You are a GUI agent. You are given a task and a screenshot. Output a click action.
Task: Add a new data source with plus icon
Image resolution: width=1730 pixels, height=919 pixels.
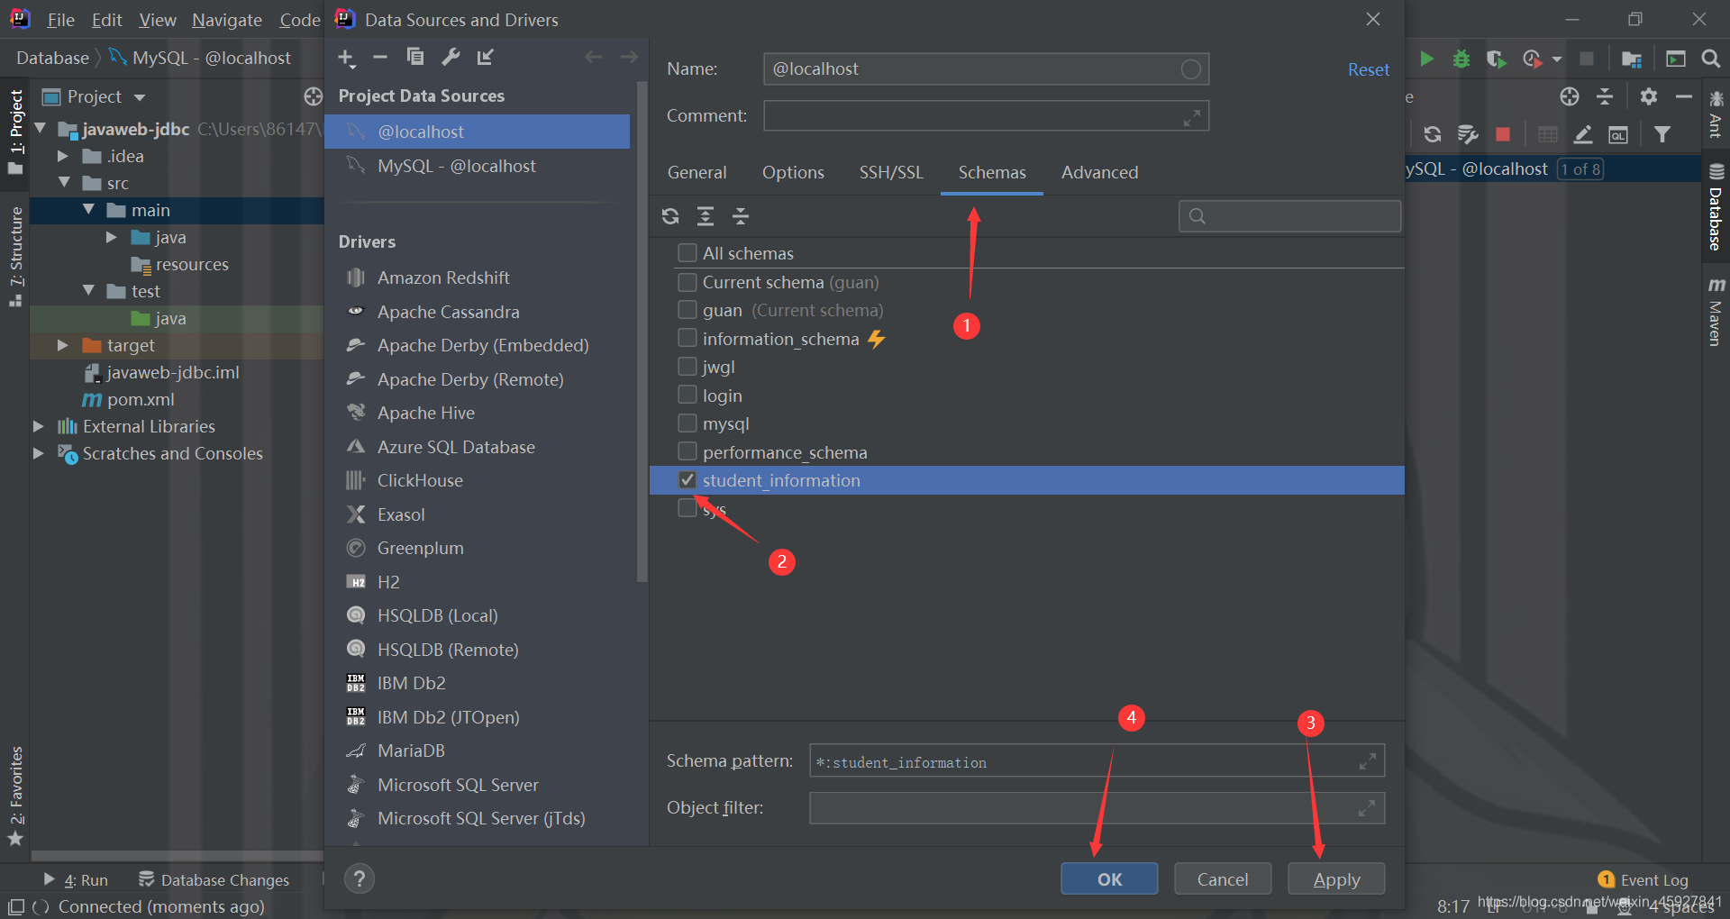coord(347,58)
